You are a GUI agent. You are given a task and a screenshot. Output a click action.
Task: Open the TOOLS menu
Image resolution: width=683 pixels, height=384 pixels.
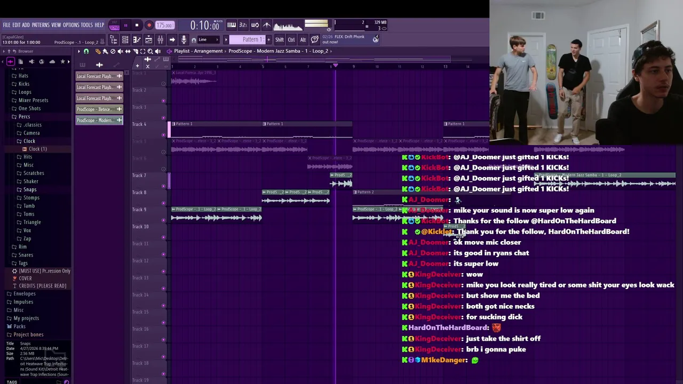(x=86, y=25)
